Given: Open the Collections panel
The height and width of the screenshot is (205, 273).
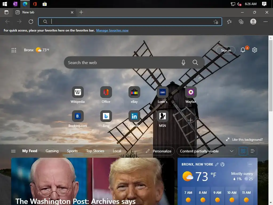Looking at the screenshot, I should tap(241, 22).
